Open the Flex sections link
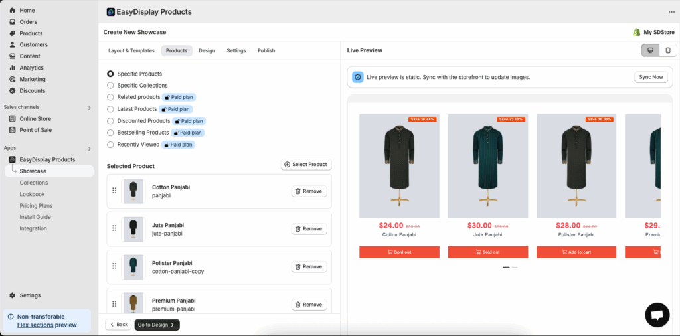 point(35,325)
